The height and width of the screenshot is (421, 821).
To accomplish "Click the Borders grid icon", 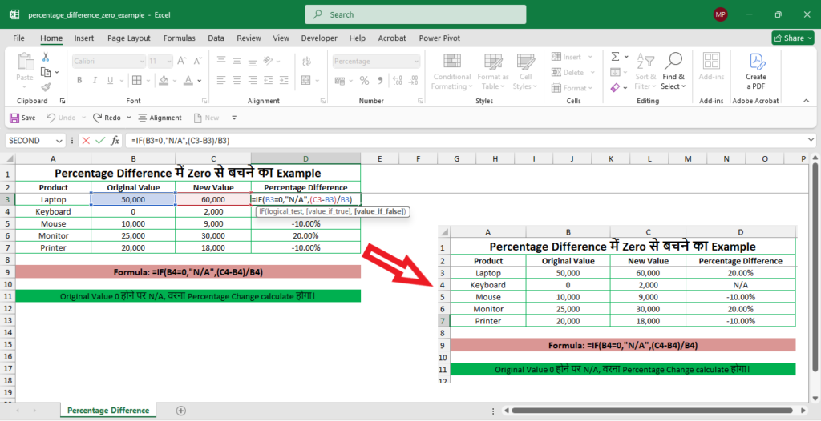I will click(136, 80).
